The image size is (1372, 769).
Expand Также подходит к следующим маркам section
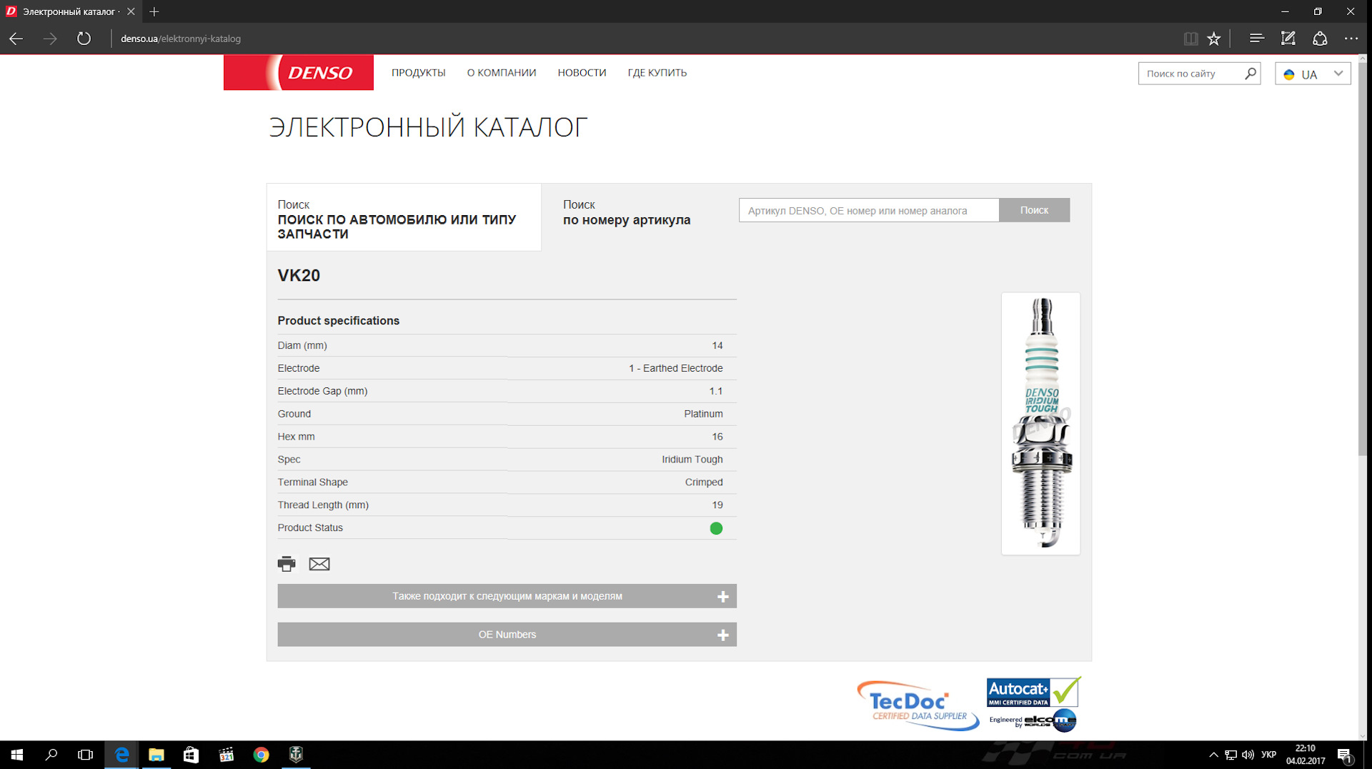(x=507, y=596)
